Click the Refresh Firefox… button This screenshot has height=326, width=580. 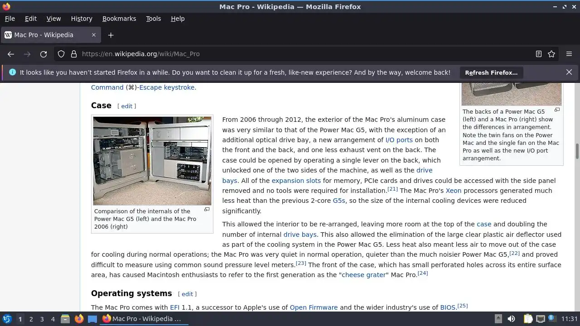pos(491,72)
